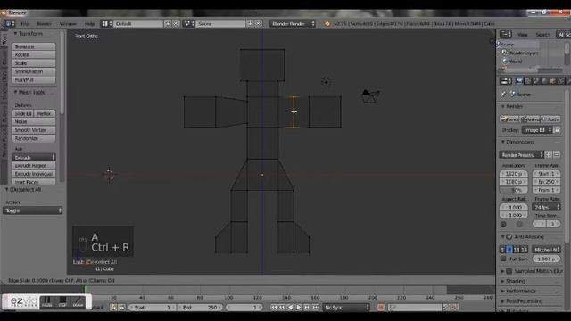Open the Display Image Editor dropdown

point(537,130)
